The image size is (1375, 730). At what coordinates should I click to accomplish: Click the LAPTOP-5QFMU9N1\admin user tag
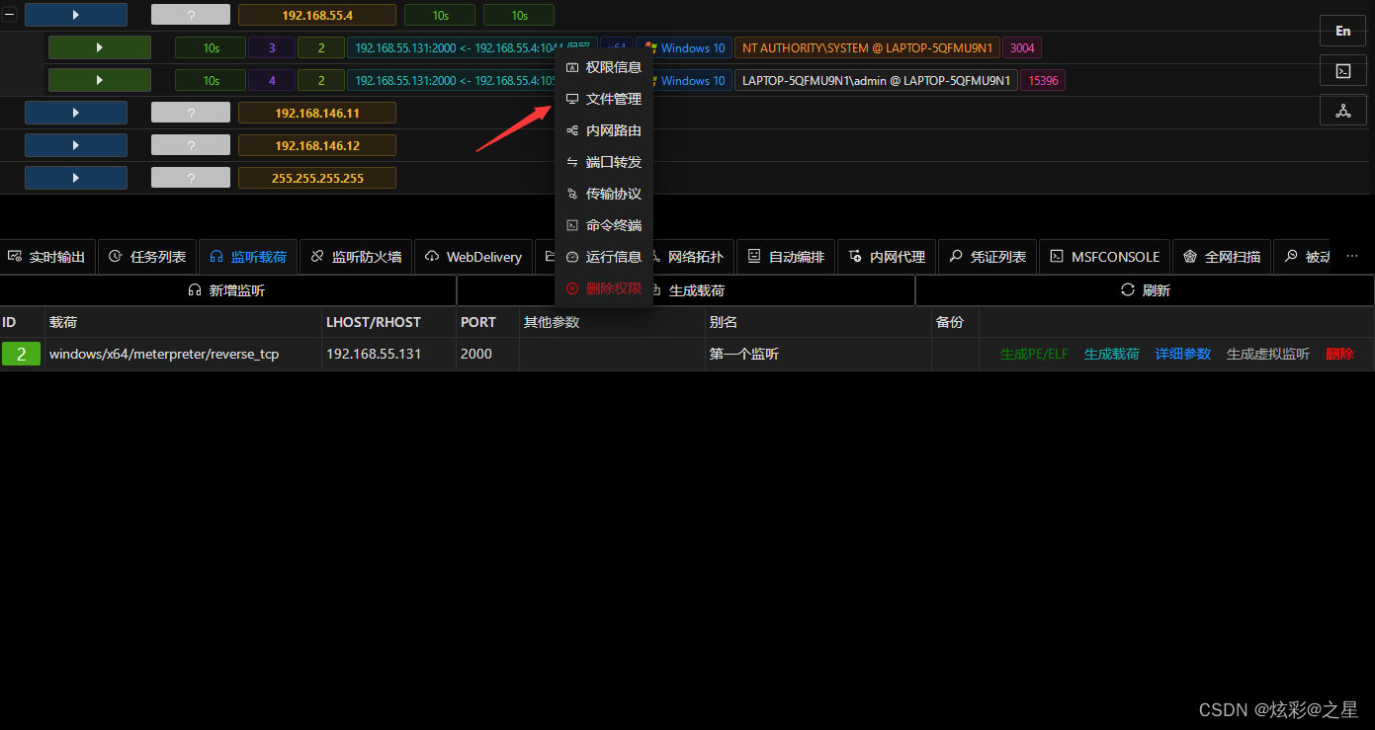[x=876, y=80]
